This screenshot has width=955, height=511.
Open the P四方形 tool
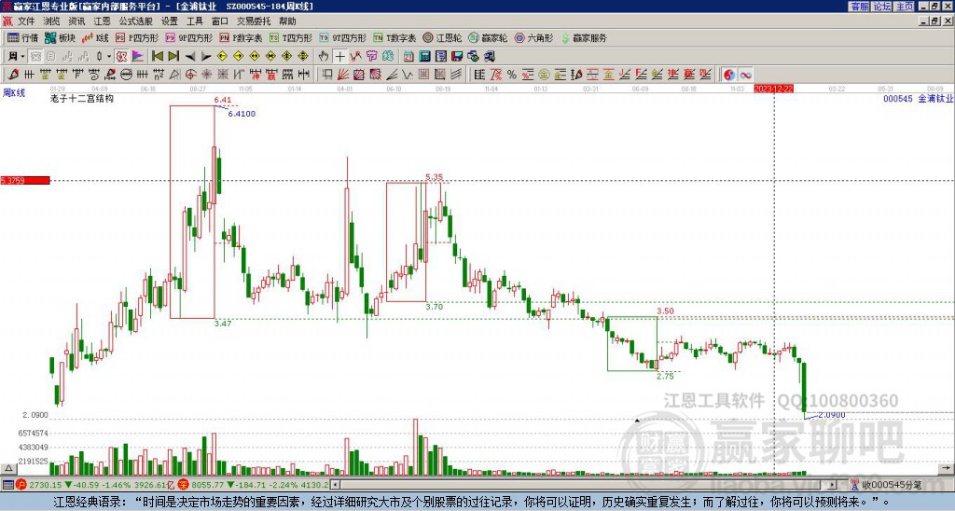137,37
